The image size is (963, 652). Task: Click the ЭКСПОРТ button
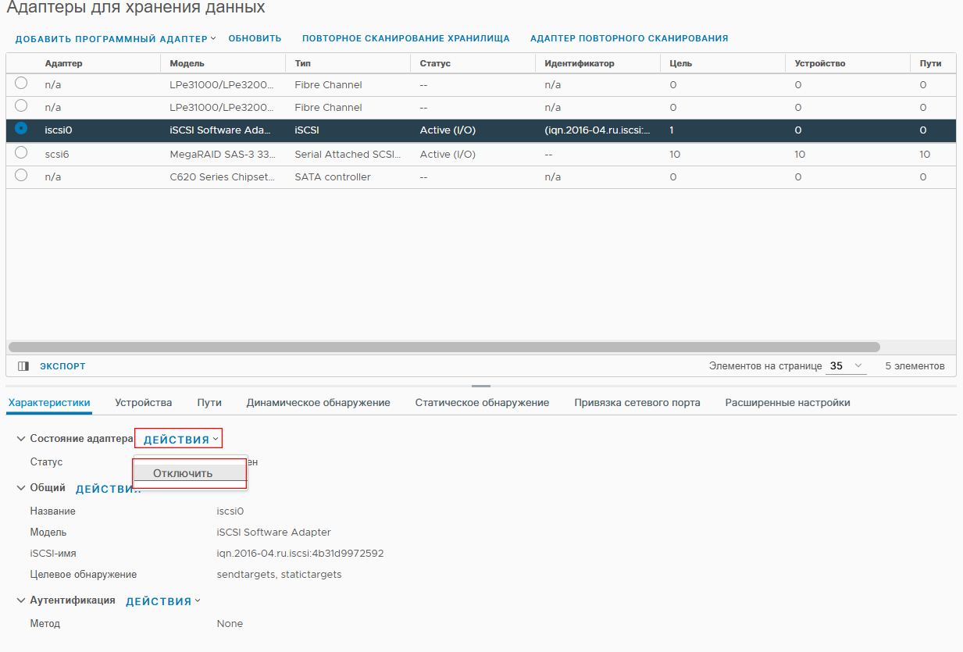(x=62, y=366)
